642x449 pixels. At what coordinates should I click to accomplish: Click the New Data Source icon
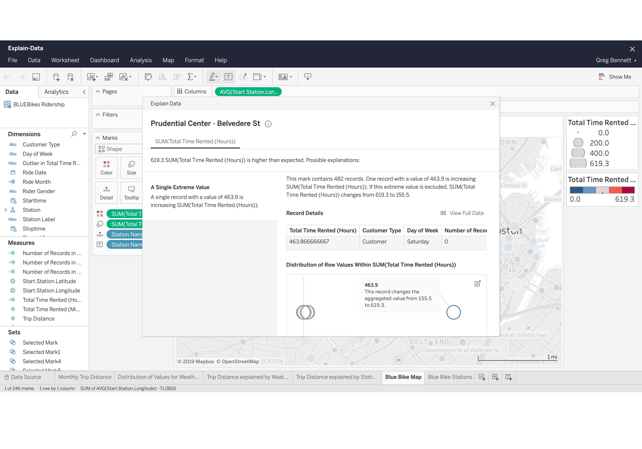[x=56, y=77]
